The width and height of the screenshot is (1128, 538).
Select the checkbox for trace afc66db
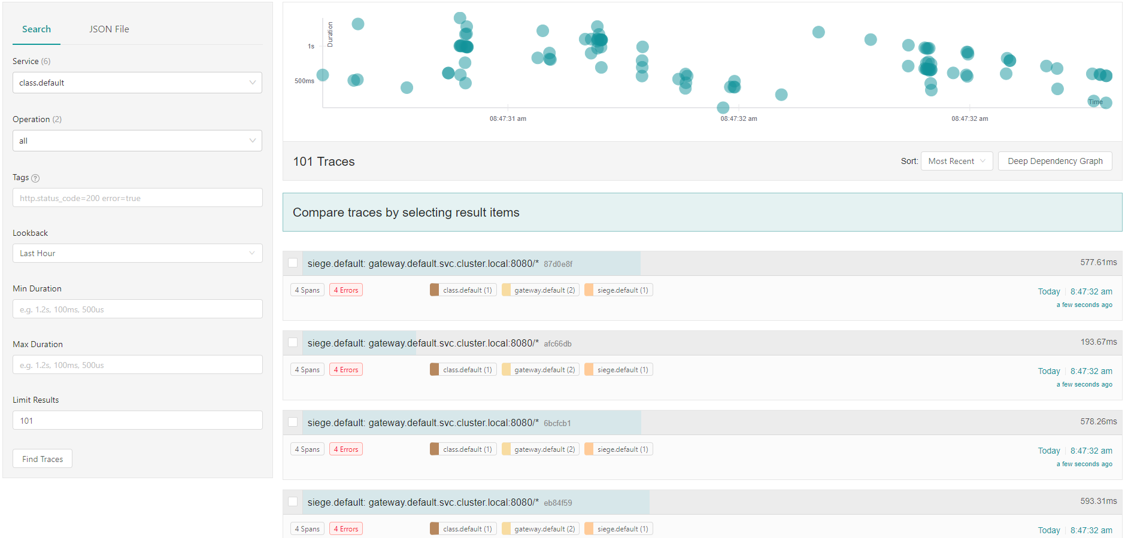293,342
